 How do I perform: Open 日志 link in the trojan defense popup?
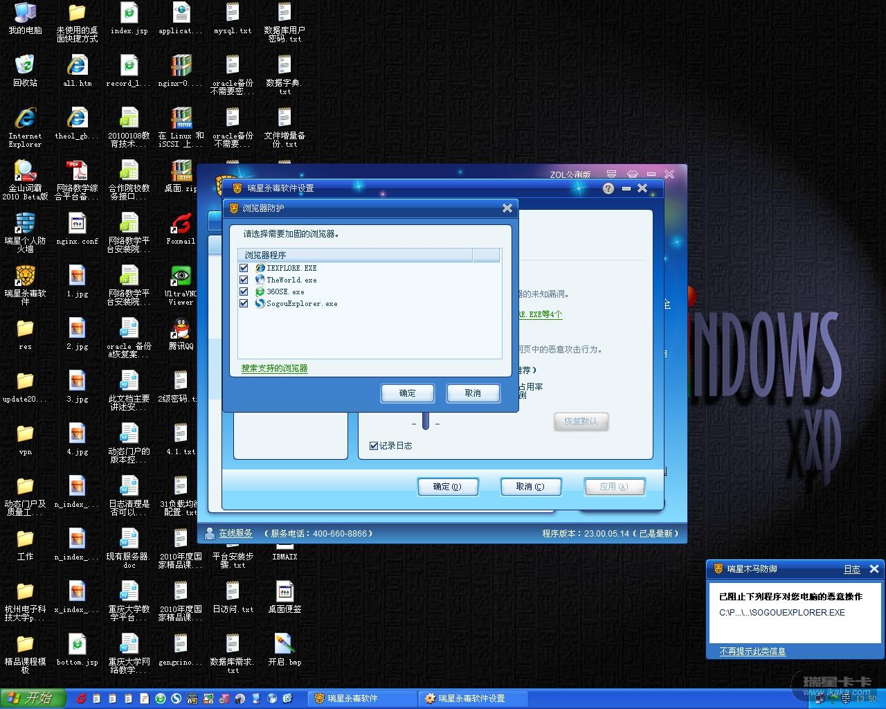coord(852,569)
